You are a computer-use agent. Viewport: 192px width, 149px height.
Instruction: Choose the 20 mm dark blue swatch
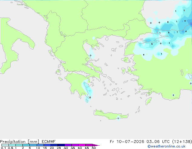tap(54, 145)
